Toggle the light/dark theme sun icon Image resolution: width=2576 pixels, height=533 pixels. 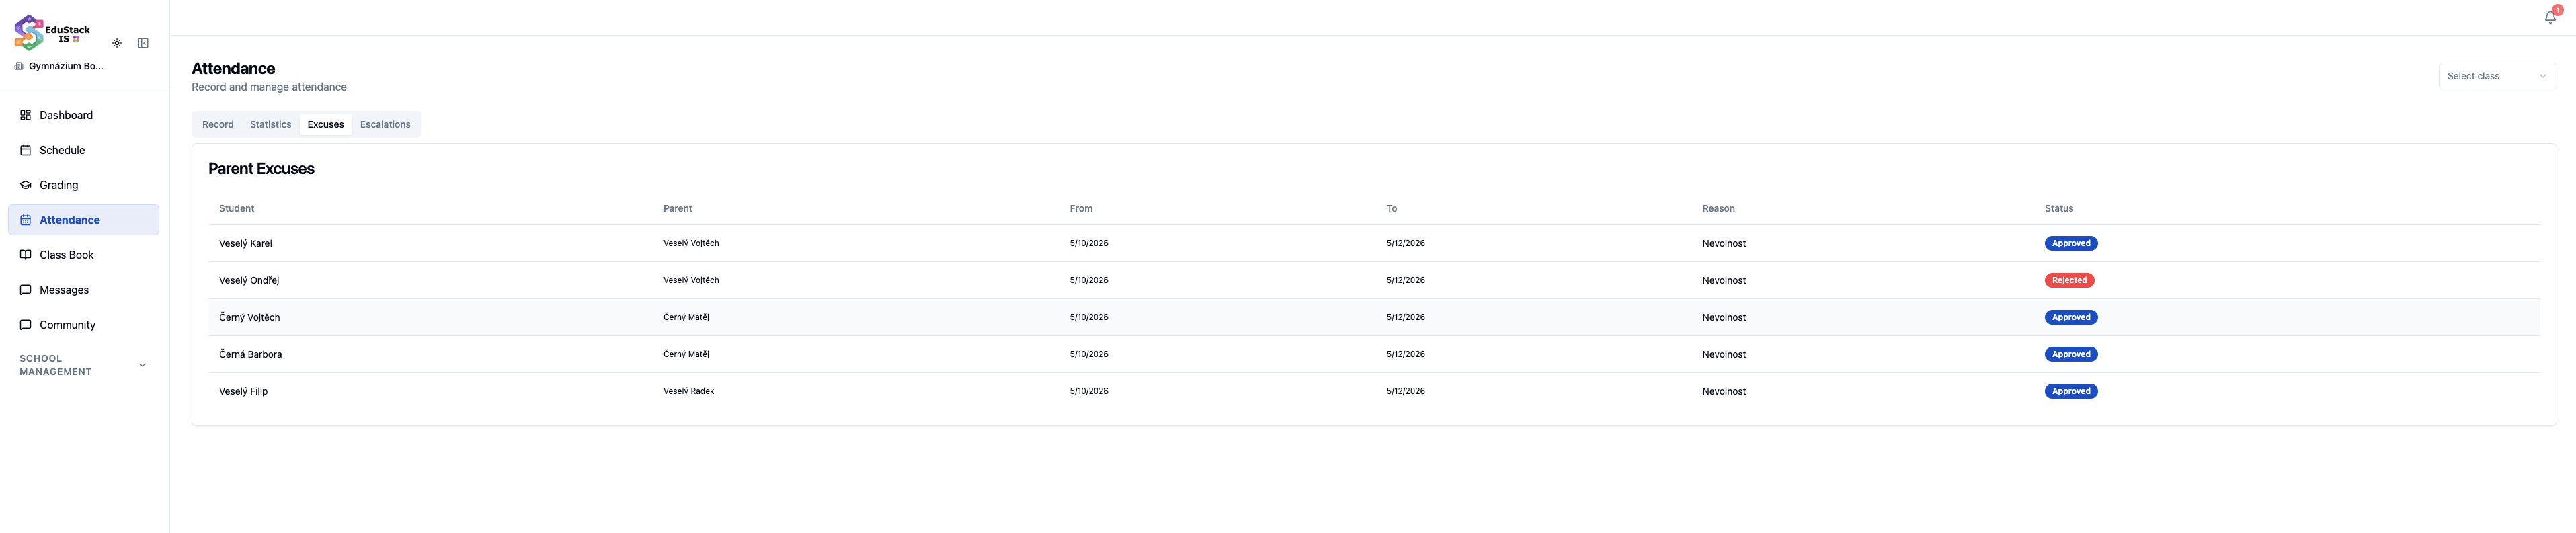(117, 43)
